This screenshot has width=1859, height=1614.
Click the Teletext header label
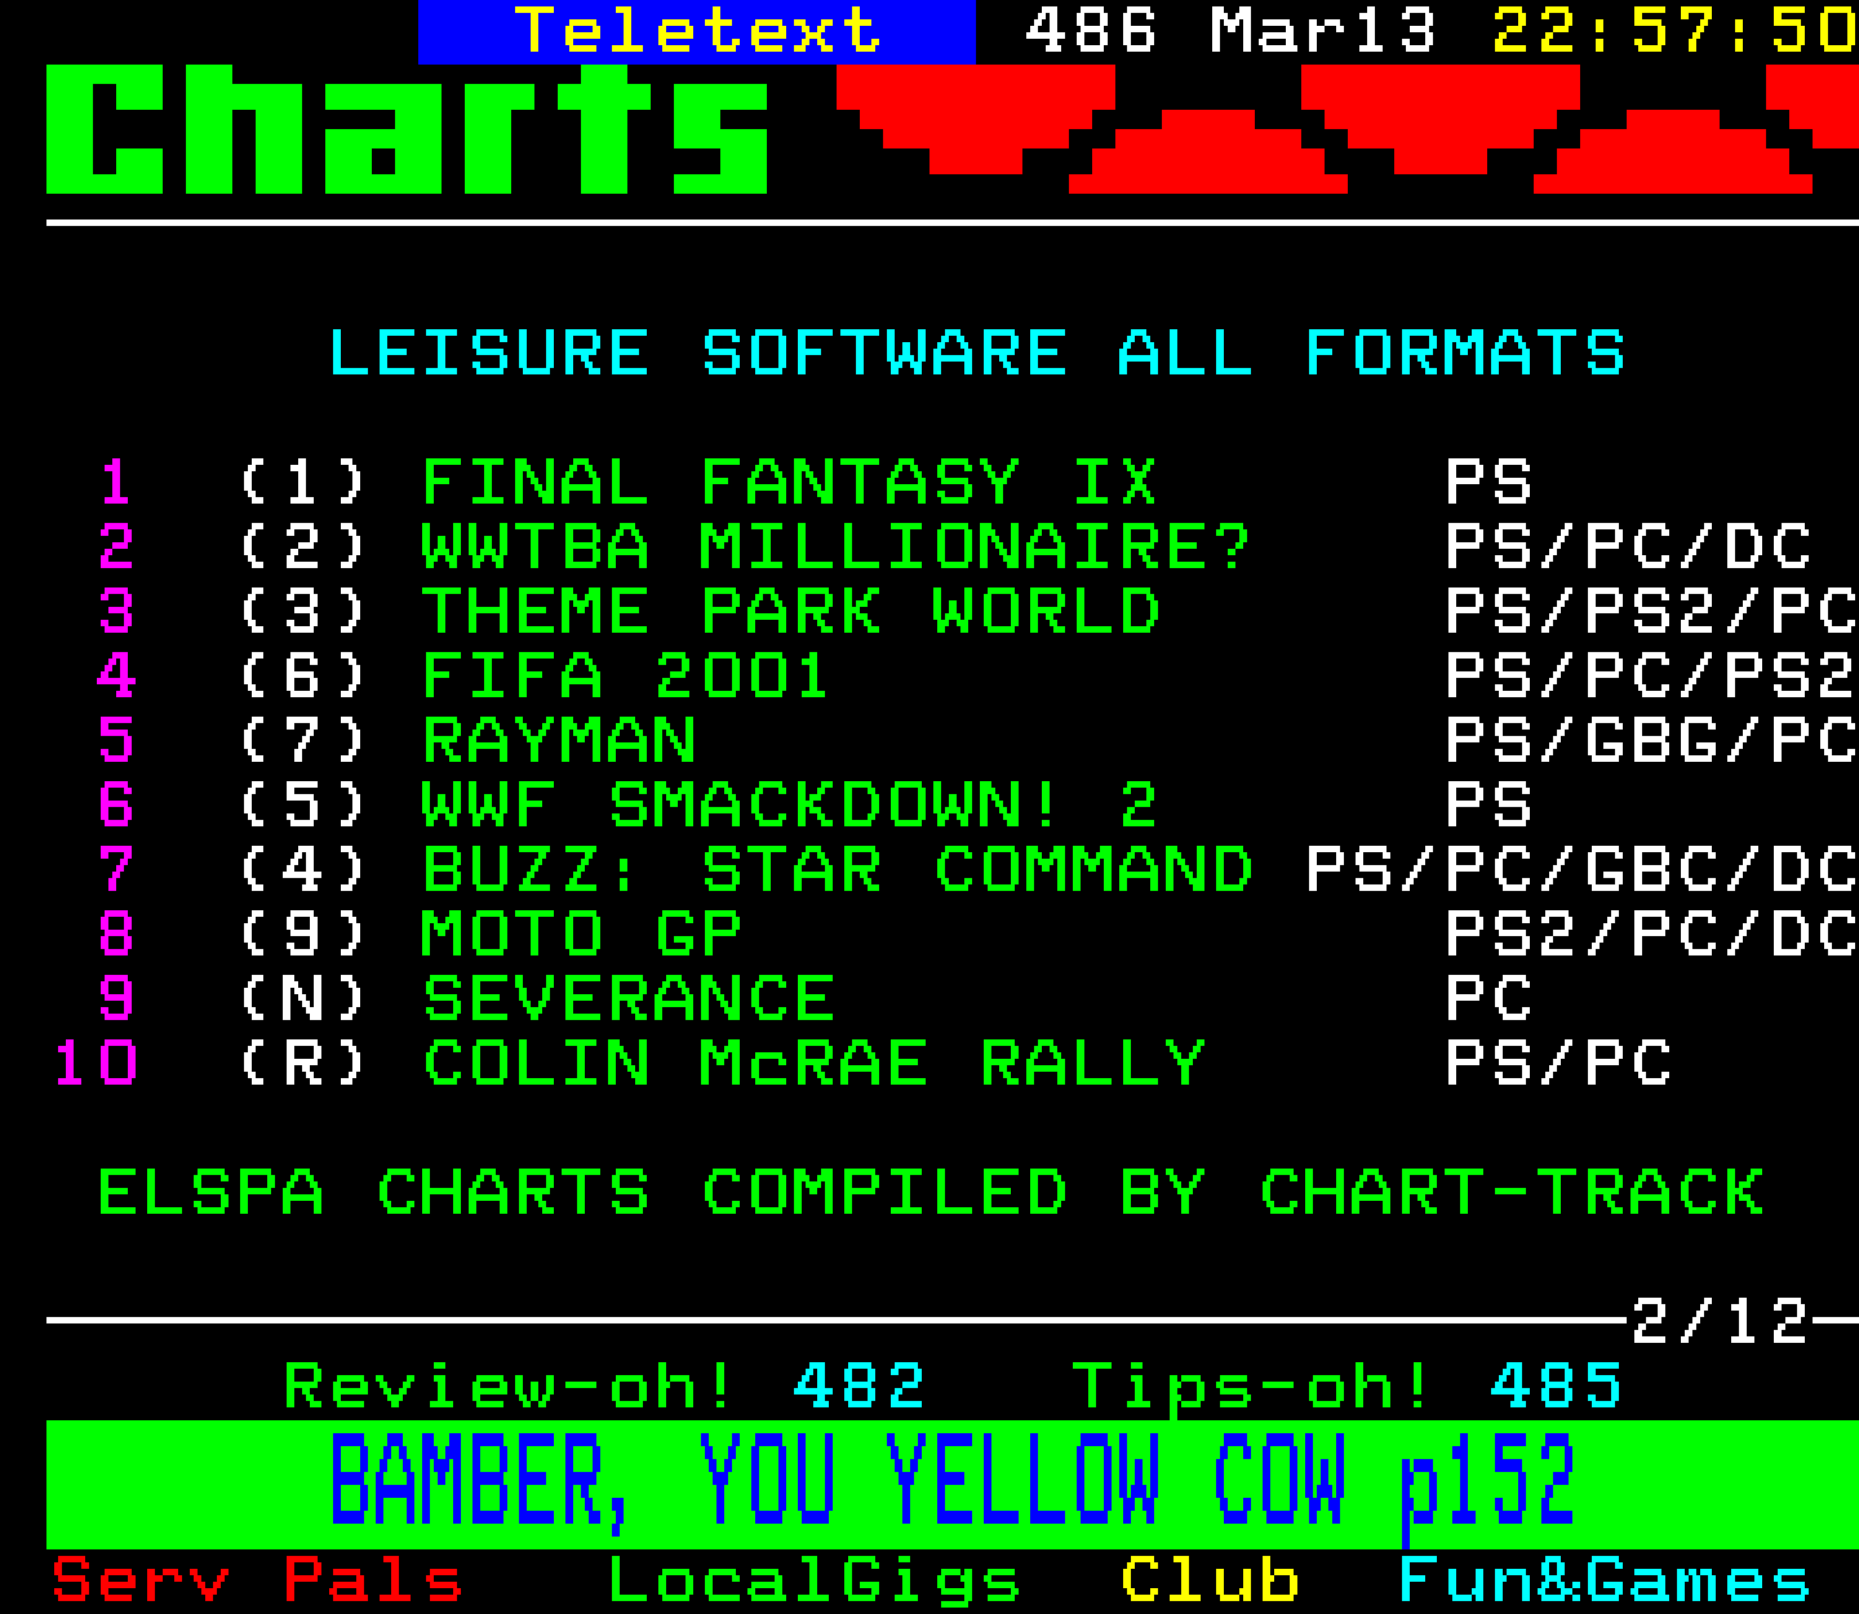pyautogui.click(x=697, y=30)
